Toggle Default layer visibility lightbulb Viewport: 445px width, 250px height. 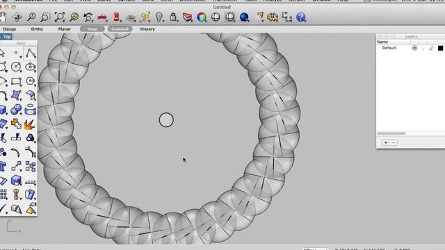[423, 48]
